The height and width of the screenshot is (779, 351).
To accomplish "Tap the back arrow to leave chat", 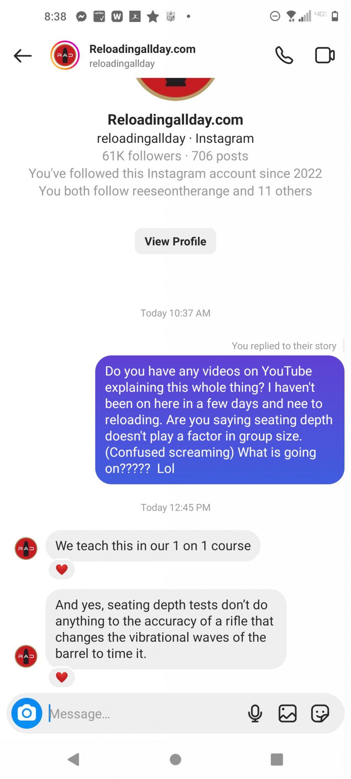I will [23, 56].
